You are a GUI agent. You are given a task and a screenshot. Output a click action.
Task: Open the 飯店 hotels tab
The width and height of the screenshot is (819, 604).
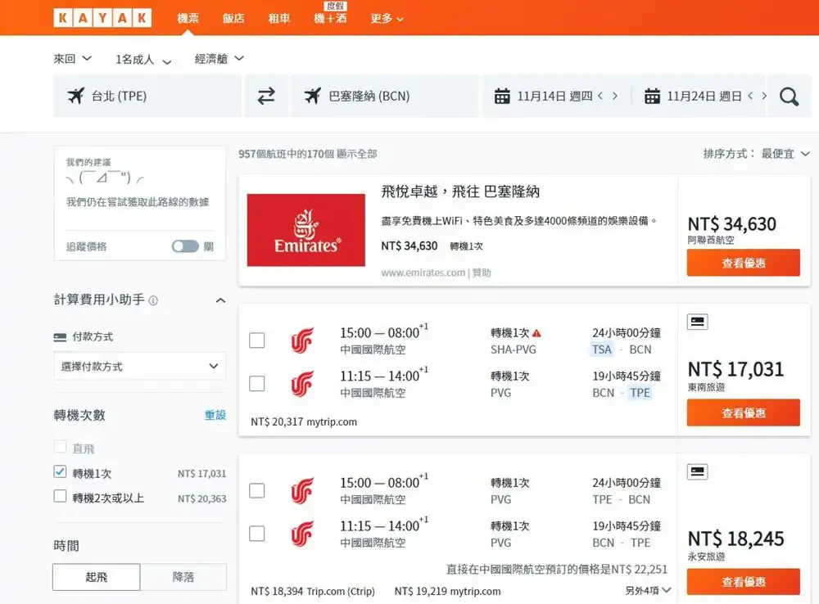tap(233, 19)
